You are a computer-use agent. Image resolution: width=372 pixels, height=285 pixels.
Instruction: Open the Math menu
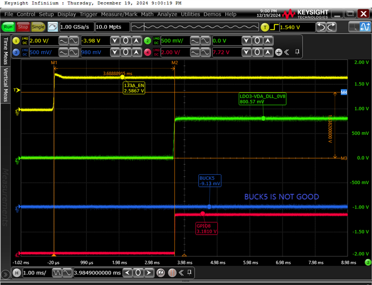point(147,14)
